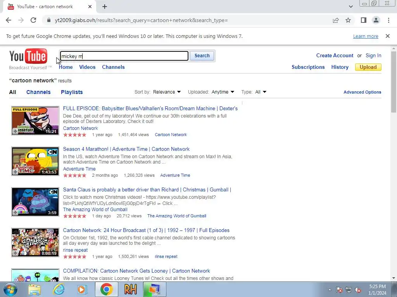This screenshot has height=297, width=397.
Task: Open the tab search chevron in title bar
Action: click(350, 7)
